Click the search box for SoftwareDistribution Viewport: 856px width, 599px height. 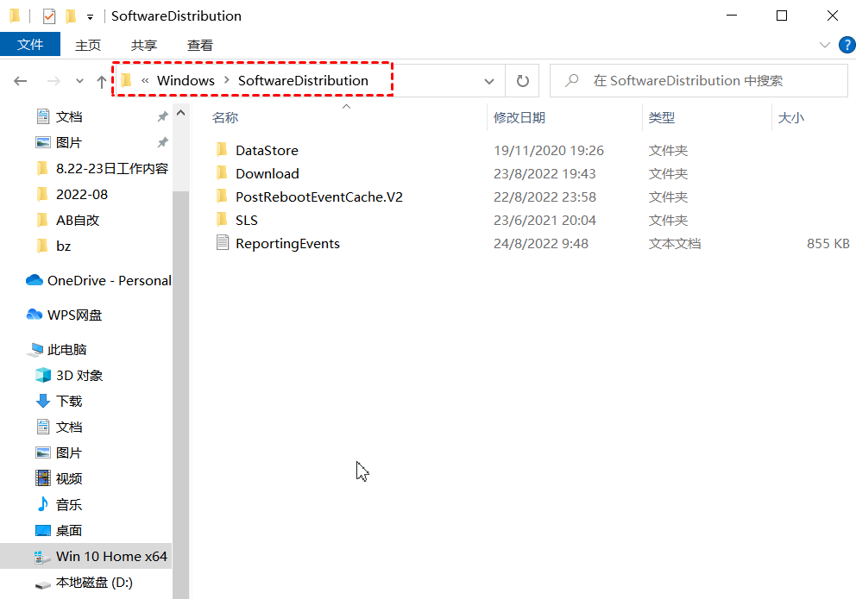pyautogui.click(x=699, y=81)
